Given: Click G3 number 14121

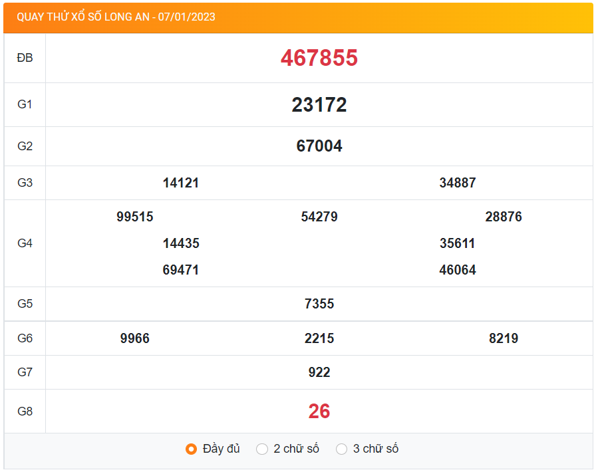Looking at the screenshot, I should 181,183.
